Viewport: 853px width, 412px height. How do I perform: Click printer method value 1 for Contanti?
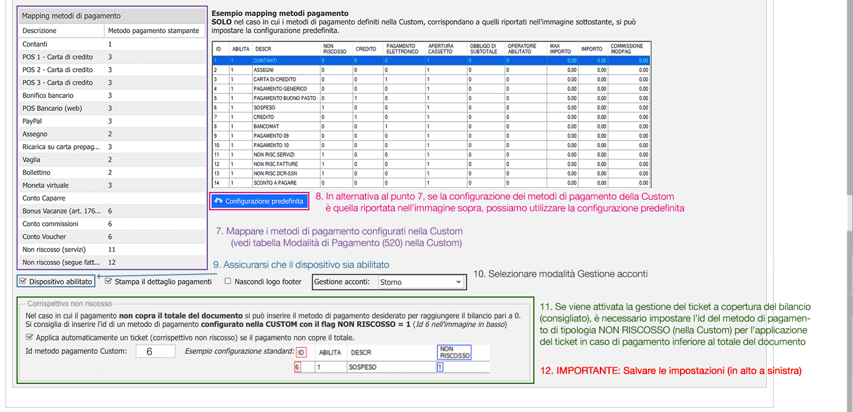(110, 44)
